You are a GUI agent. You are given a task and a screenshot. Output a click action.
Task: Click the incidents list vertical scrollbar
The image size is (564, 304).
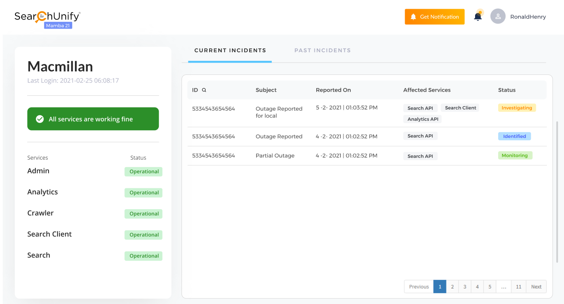pos(557,191)
